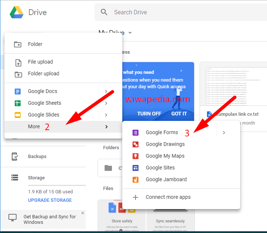
Task: Expand the More submenu arrow
Action: coord(106,127)
